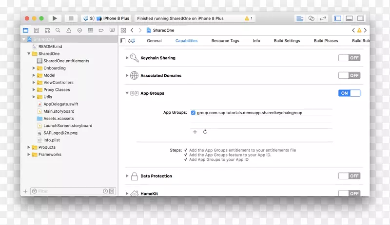Click the Filter field in navigator
The height and width of the screenshot is (225, 390).
click(x=68, y=191)
